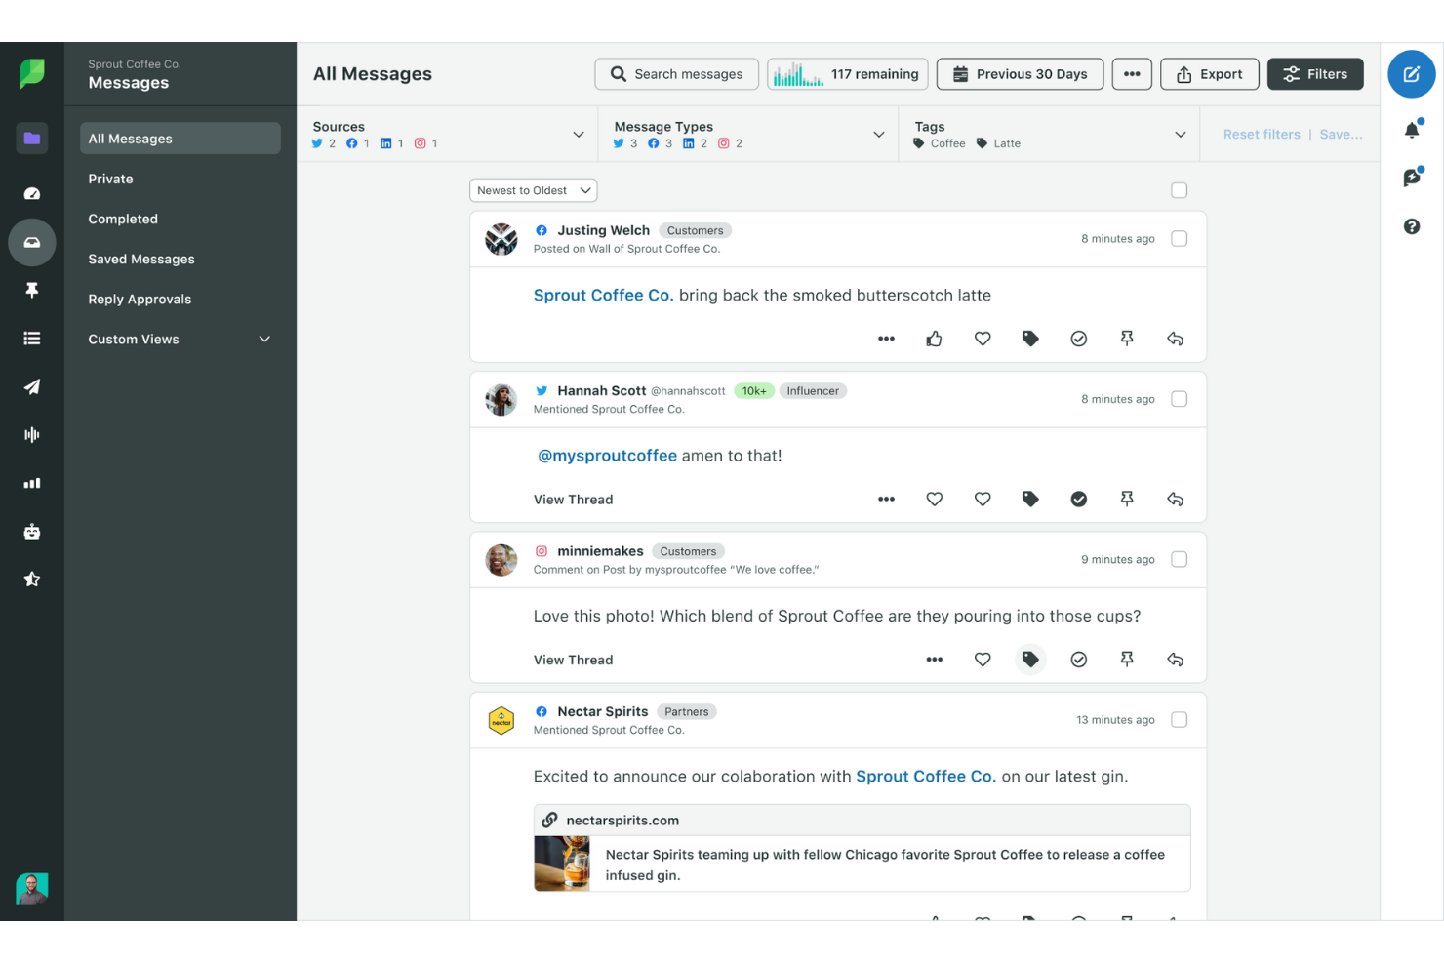Screen dimensions: 1444x963
Task: Select All Messages in the sidebar
Action: click(180, 139)
